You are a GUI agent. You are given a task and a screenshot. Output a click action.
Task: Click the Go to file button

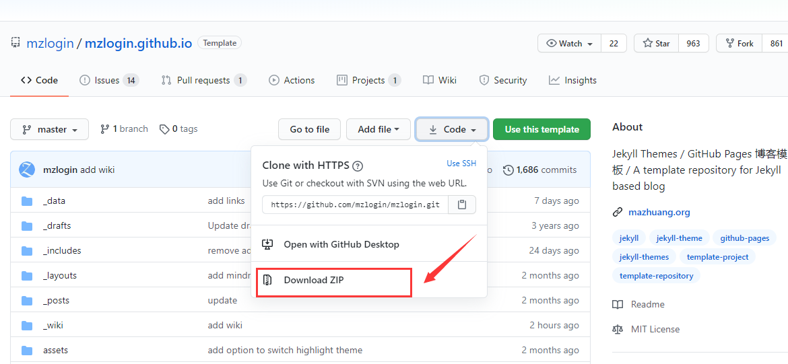click(310, 130)
